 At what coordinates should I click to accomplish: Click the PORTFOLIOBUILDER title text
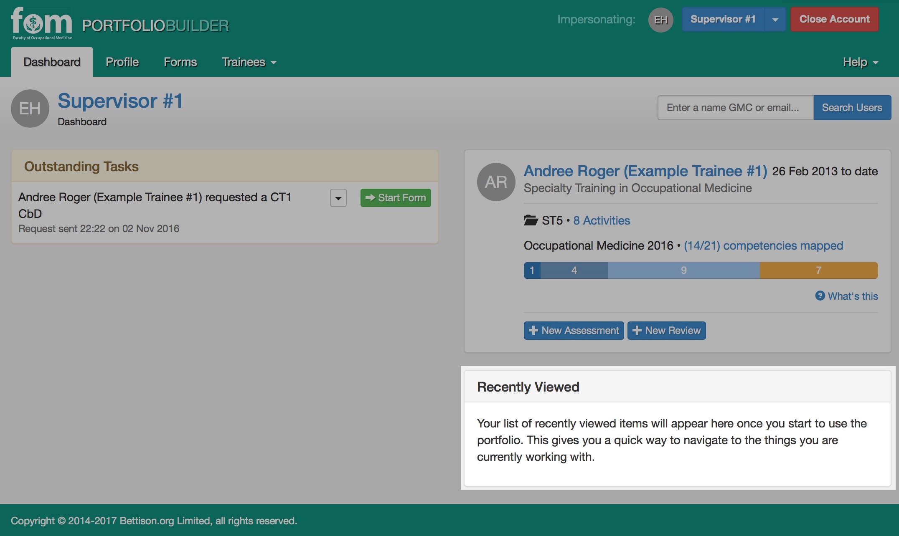pos(155,26)
